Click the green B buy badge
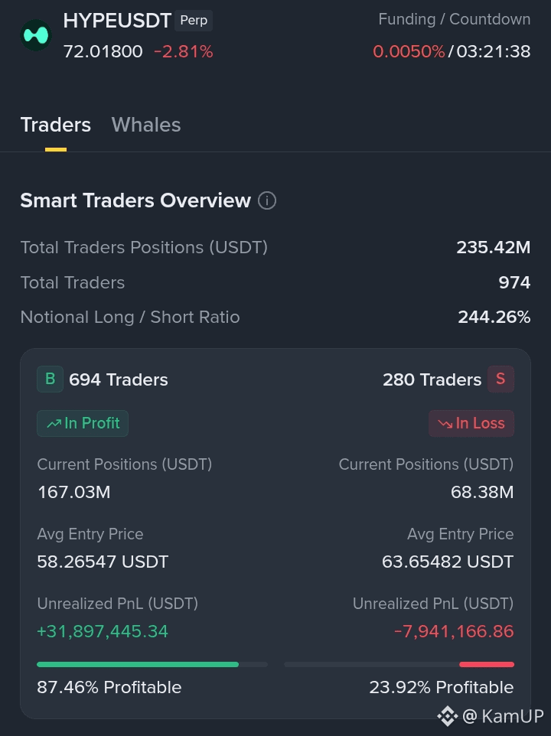This screenshot has width=551, height=736. point(51,379)
